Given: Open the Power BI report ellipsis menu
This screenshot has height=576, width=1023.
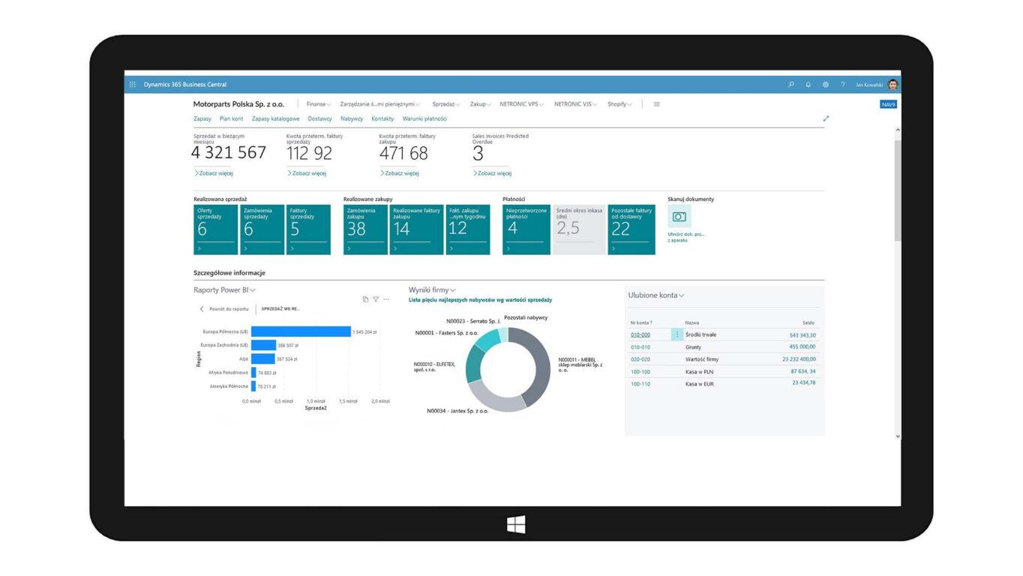Looking at the screenshot, I should (386, 299).
